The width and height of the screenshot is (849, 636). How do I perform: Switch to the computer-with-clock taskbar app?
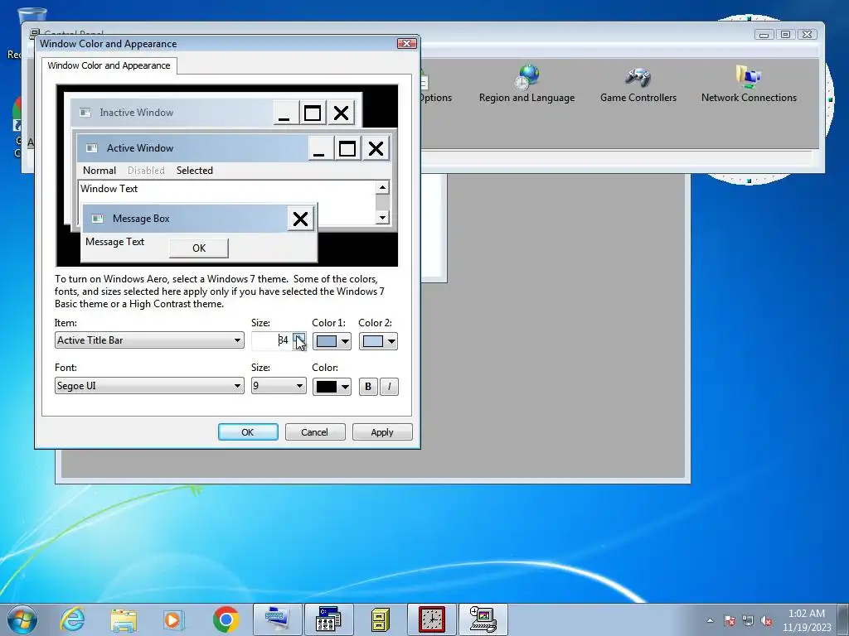tap(483, 619)
